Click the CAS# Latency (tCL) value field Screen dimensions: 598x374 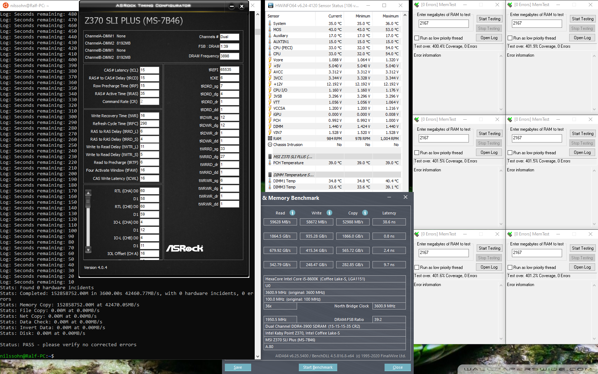pyautogui.click(x=149, y=70)
